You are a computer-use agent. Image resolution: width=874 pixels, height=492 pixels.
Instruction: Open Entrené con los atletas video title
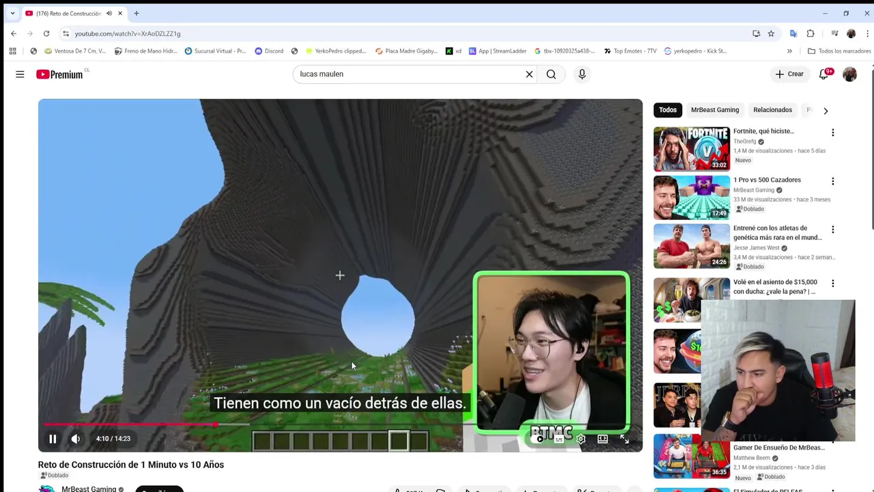click(777, 233)
